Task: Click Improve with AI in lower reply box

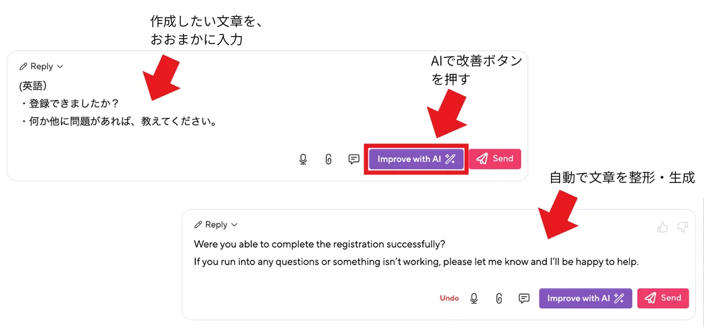Action: 585,298
